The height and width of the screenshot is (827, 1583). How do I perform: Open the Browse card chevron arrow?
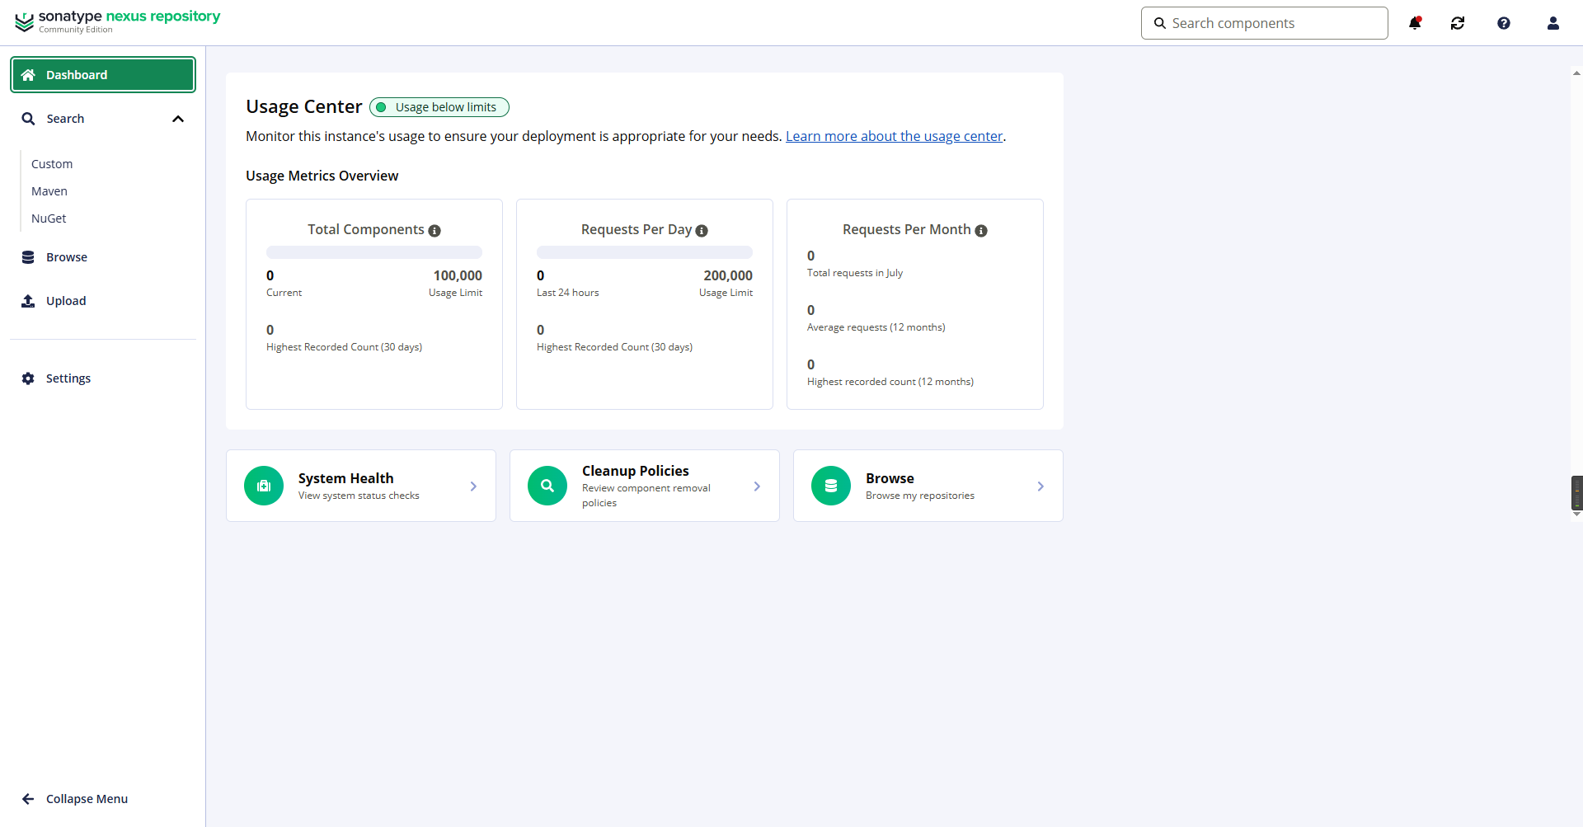click(x=1040, y=486)
